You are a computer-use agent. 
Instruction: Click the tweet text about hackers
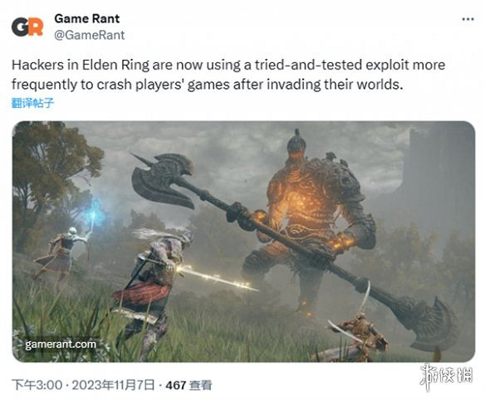coord(228,75)
